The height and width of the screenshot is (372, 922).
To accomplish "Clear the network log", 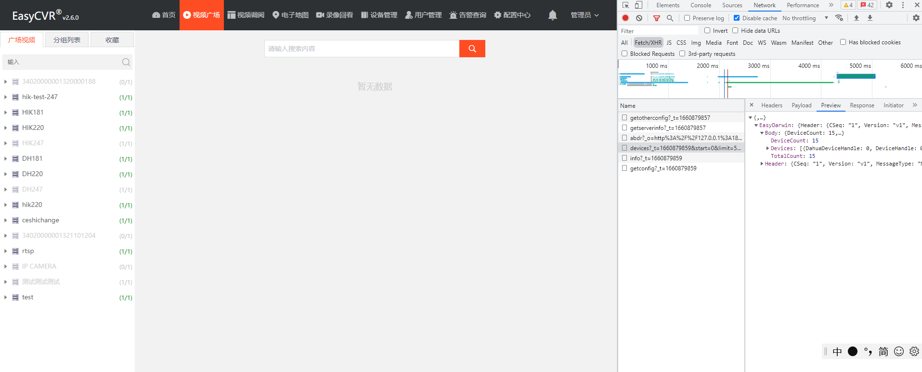I will tap(639, 18).
